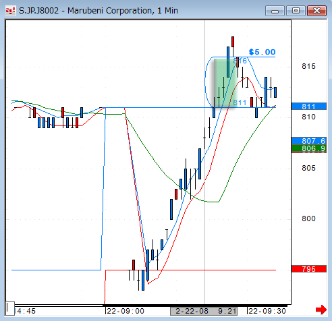Select the blue 807.6 indicator label
The height and width of the screenshot is (321, 332).
309,141
